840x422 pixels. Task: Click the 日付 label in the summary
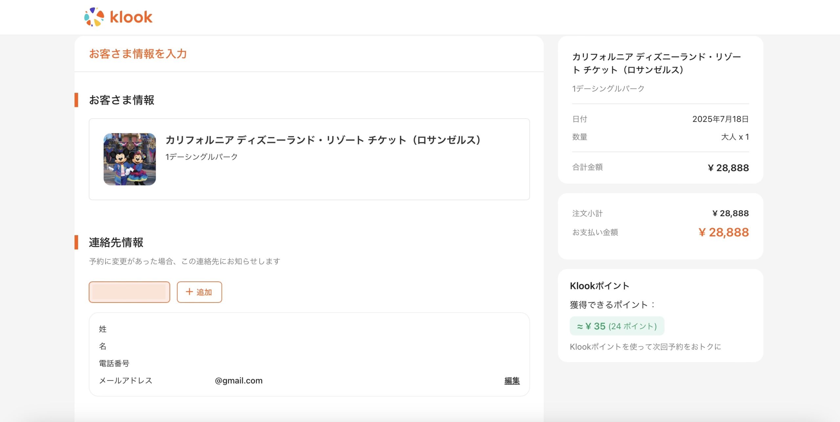point(580,119)
